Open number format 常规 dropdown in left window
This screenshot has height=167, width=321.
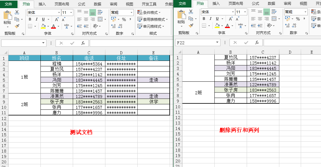tap(131, 12)
